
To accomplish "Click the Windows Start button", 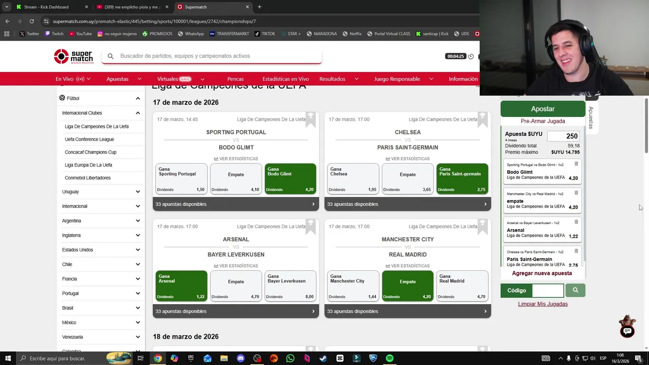I will (x=8, y=358).
